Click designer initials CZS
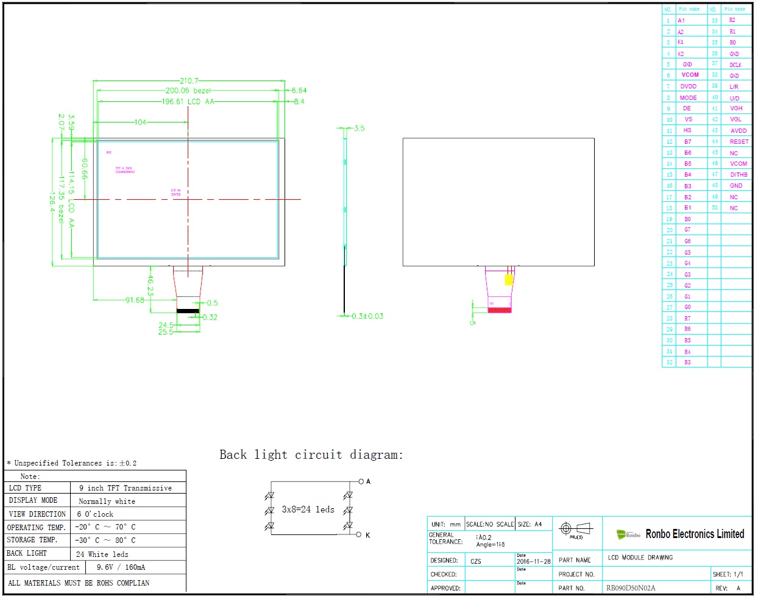The image size is (758, 599). click(x=476, y=562)
